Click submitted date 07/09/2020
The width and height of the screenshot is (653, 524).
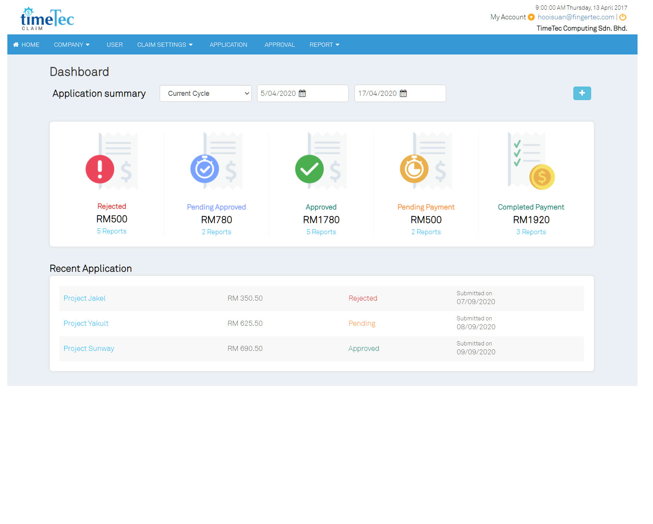pyautogui.click(x=476, y=302)
